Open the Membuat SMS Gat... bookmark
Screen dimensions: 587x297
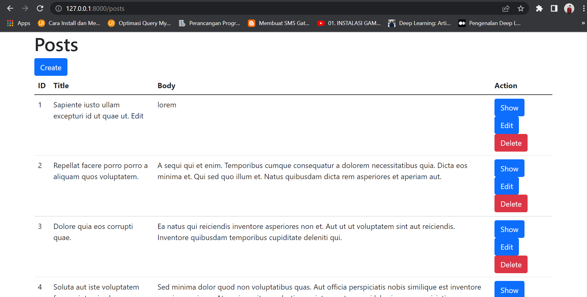click(x=279, y=23)
